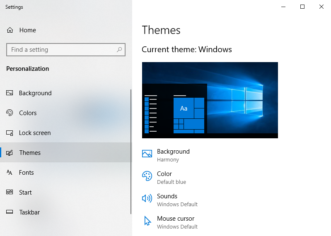
Task: Open the Background personalization page
Action: 65,93
